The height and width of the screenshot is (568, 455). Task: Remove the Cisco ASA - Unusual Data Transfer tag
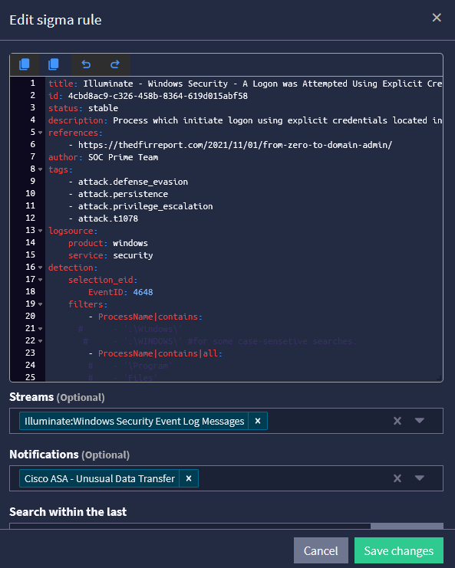(x=189, y=478)
